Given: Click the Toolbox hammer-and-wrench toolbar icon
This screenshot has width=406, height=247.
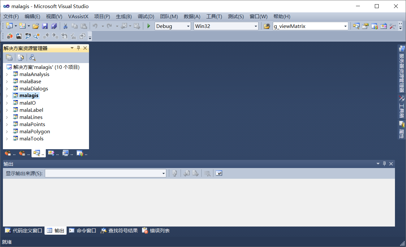Looking at the screenshot, I should pos(393,26).
